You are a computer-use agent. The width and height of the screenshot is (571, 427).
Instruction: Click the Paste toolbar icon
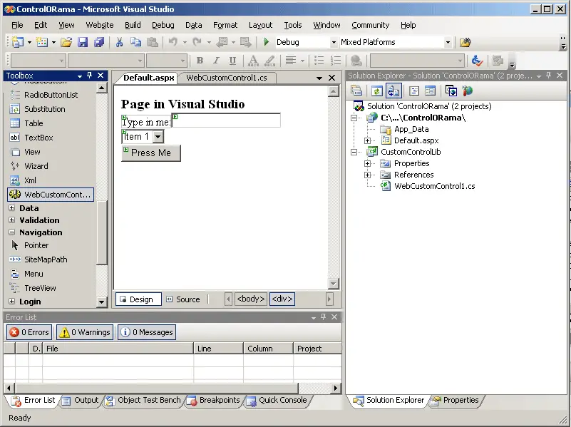pyautogui.click(x=153, y=42)
